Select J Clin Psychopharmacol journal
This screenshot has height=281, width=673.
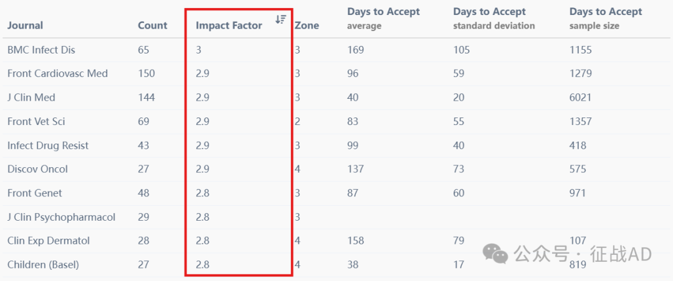61,217
